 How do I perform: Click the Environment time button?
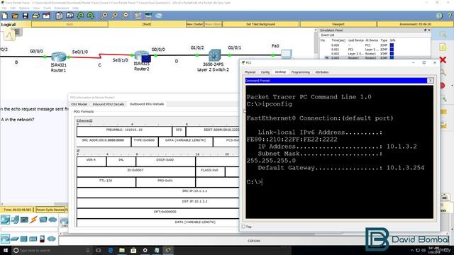tap(415, 24)
